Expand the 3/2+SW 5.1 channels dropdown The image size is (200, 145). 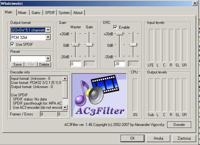(x=48, y=30)
